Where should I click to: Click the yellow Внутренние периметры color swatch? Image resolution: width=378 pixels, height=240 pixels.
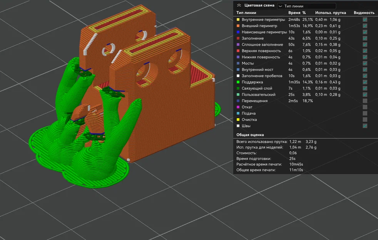point(238,20)
